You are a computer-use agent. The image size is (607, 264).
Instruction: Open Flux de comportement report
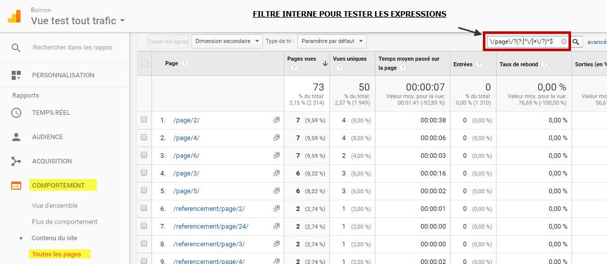pos(65,222)
